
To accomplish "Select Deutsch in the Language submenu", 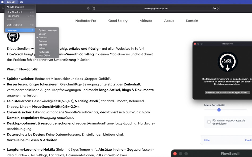I will click(43, 37).
